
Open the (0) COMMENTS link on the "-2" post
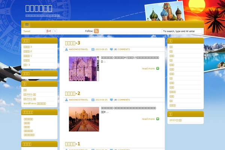pyautogui.click(x=122, y=100)
